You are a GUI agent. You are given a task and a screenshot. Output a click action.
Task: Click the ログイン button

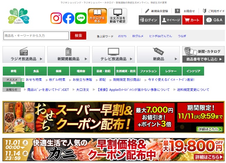pos(149,20)
